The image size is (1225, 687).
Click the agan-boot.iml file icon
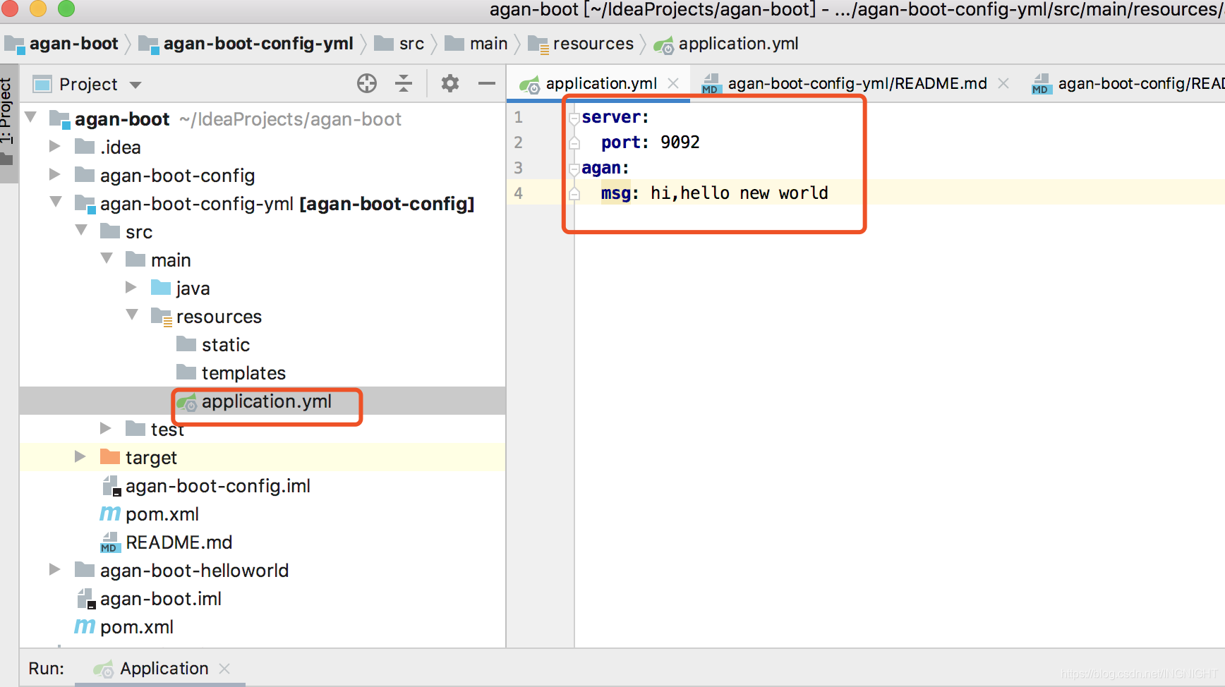85,599
